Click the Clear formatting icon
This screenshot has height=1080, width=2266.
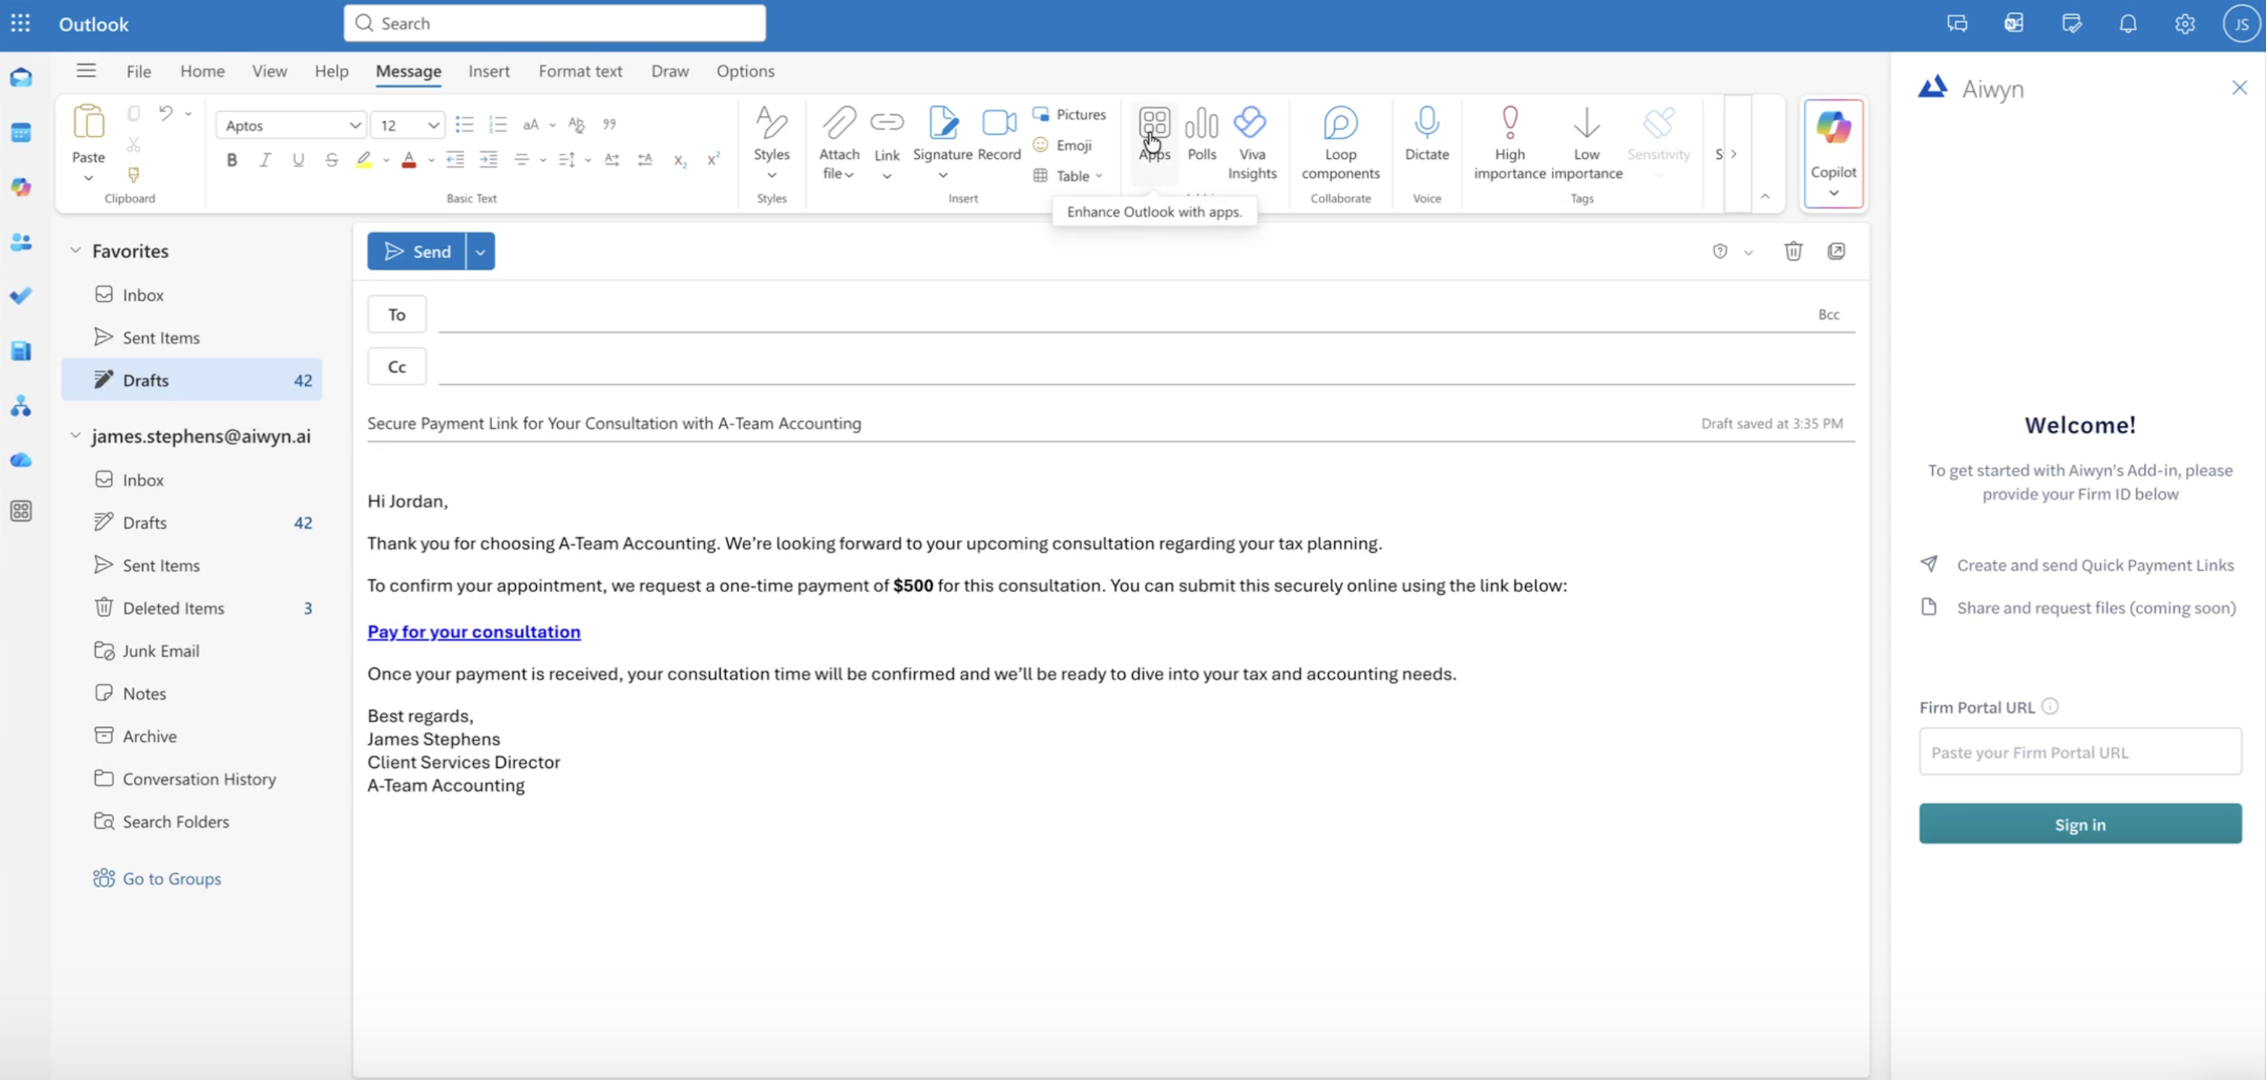point(576,124)
